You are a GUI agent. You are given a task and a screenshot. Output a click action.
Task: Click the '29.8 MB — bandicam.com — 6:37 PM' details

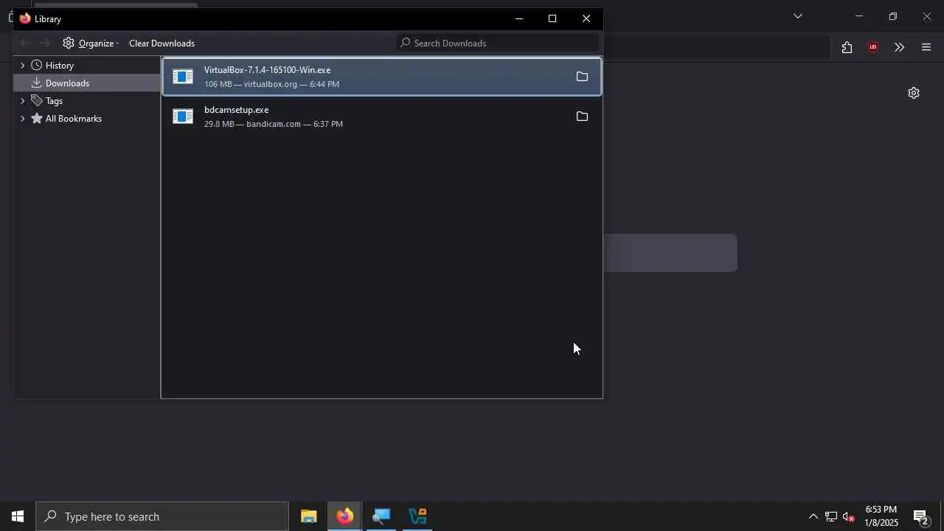274,124
